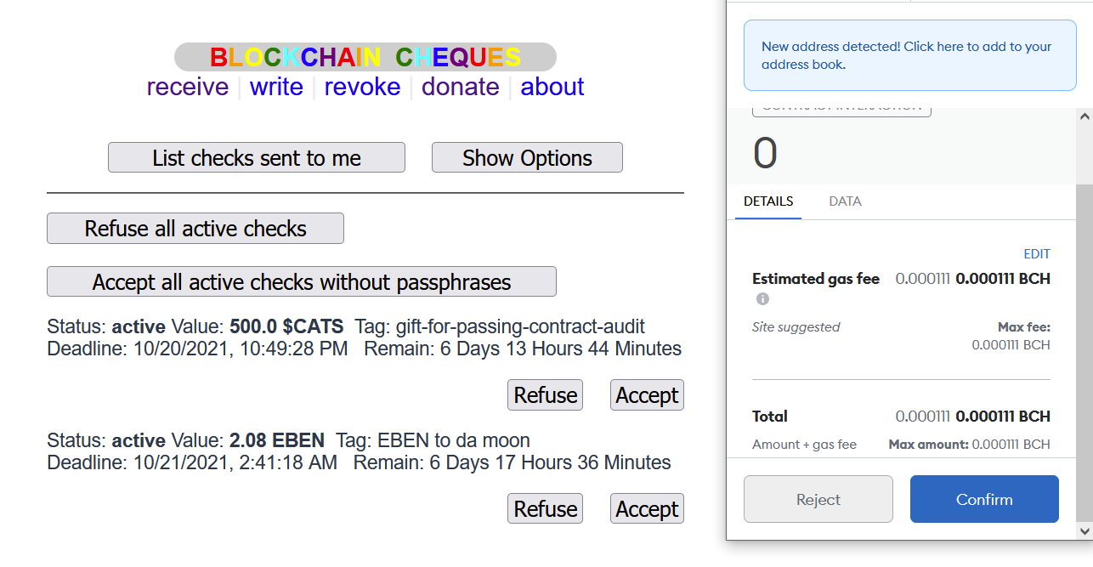Edit the estimated gas fee
The height and width of the screenshot is (567, 1093).
[x=1037, y=254]
